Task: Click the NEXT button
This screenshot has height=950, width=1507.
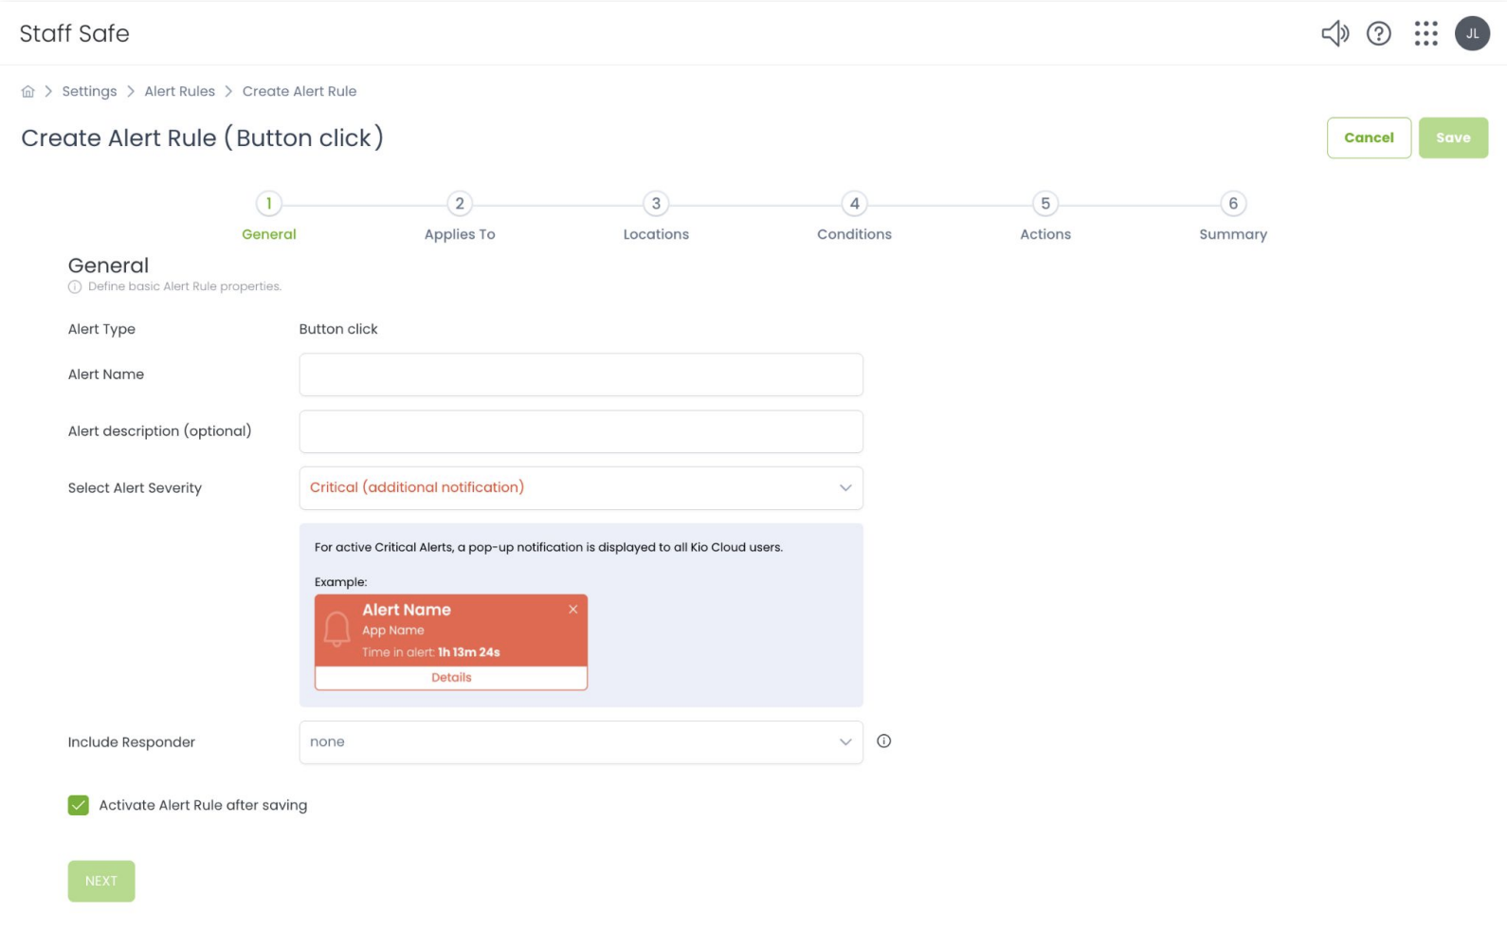Action: coord(101,881)
